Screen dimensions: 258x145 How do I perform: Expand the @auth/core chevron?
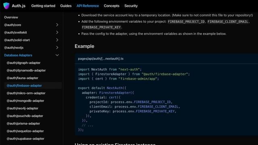tap(57, 25)
